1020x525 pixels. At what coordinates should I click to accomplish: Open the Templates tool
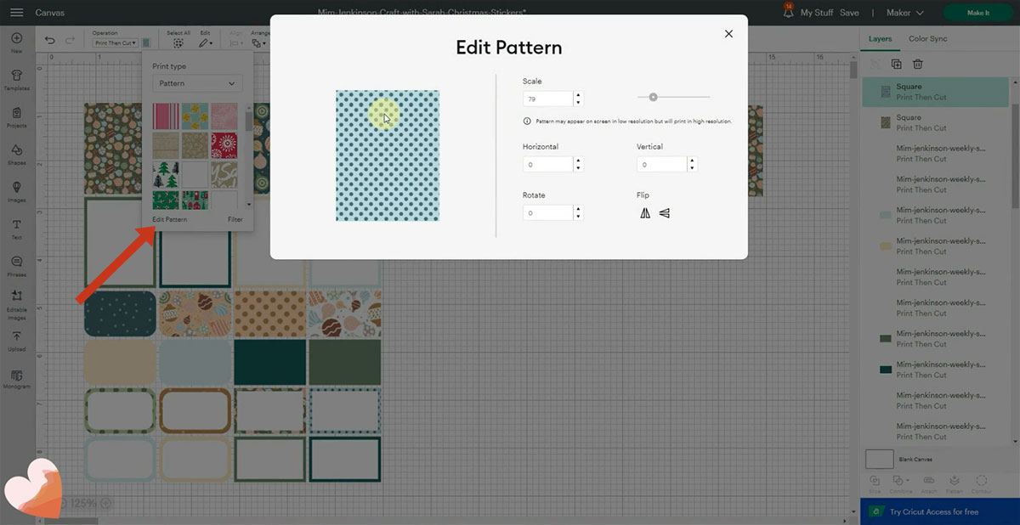(17, 79)
